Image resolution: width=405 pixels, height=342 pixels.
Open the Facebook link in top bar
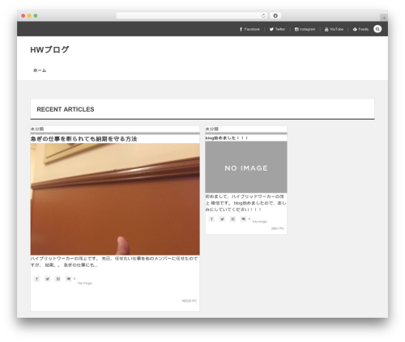coord(249,29)
